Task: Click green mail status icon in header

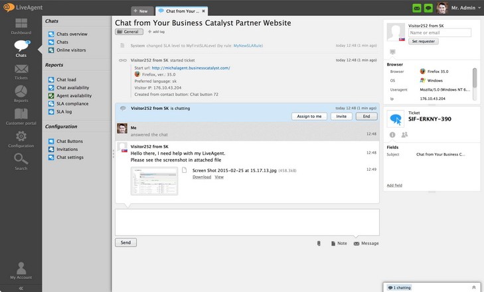Action: point(417,8)
